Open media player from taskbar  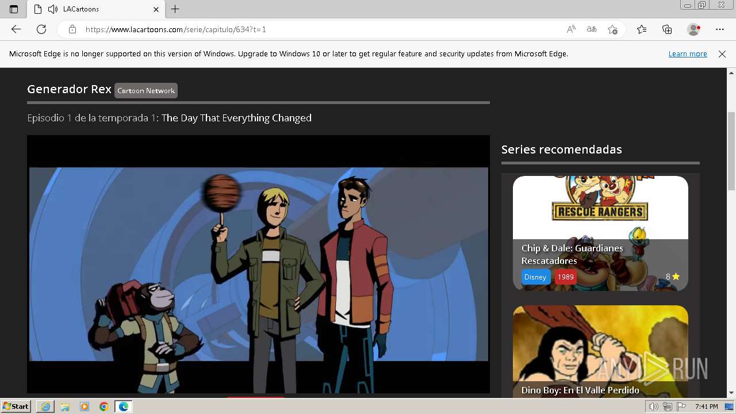point(85,407)
